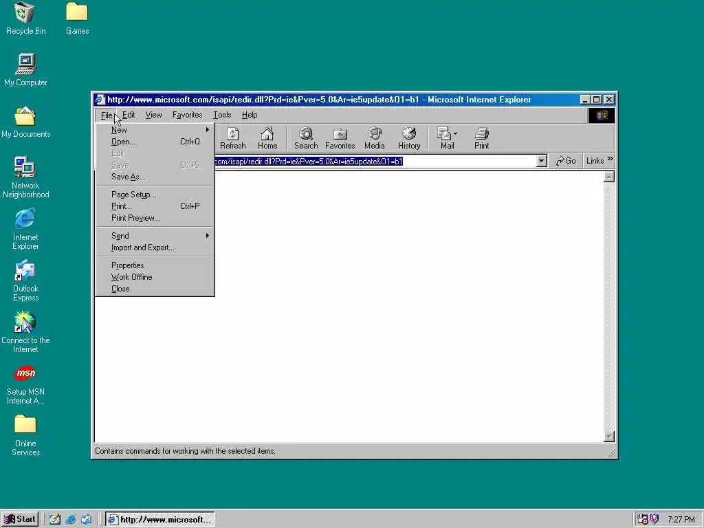Image resolution: width=704 pixels, height=528 pixels.
Task: Launch Outlook Express from quick launch
Action: coord(86,520)
